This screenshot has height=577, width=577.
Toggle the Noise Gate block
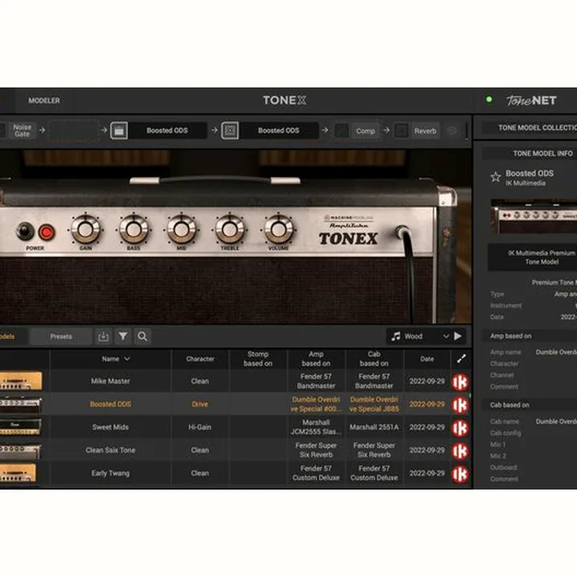pyautogui.click(x=22, y=131)
